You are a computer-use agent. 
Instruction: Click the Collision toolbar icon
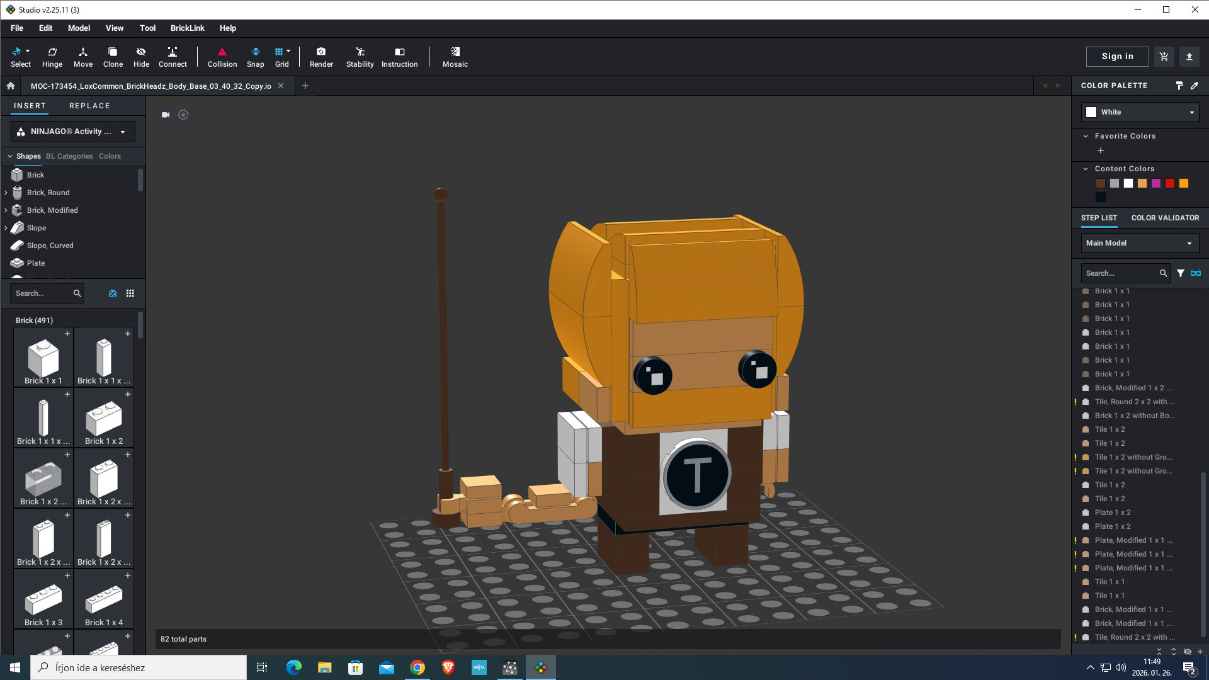pyautogui.click(x=222, y=57)
